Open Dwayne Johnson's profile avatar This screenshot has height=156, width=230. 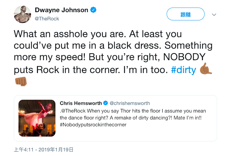[x=22, y=14]
